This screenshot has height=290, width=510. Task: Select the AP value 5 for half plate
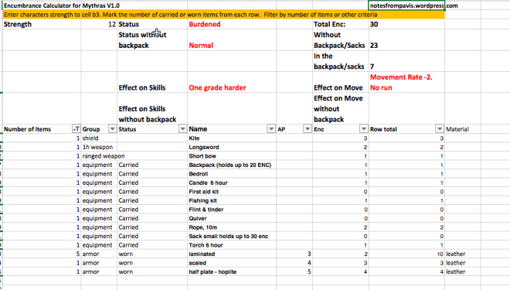click(294, 271)
